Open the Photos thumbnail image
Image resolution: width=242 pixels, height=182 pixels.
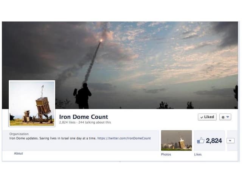click(176, 140)
